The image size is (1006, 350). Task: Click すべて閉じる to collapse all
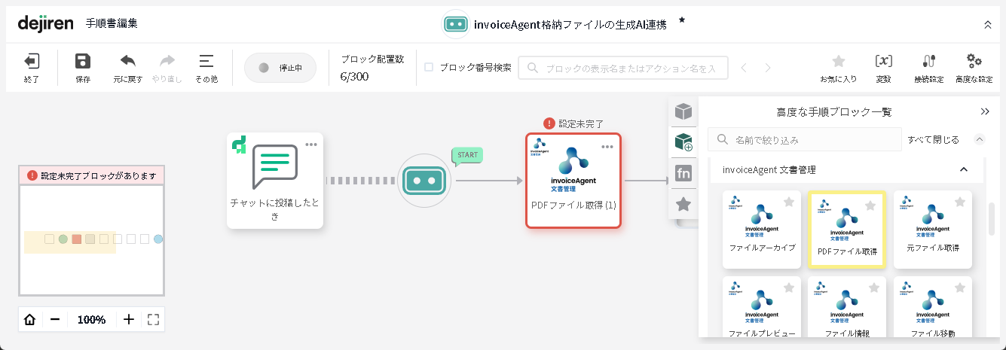point(934,139)
